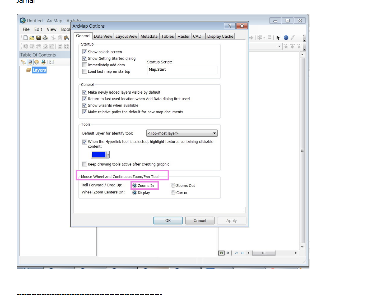This screenshot has height=298, width=376.
Task: Open the File menu
Action: tap(26, 29)
